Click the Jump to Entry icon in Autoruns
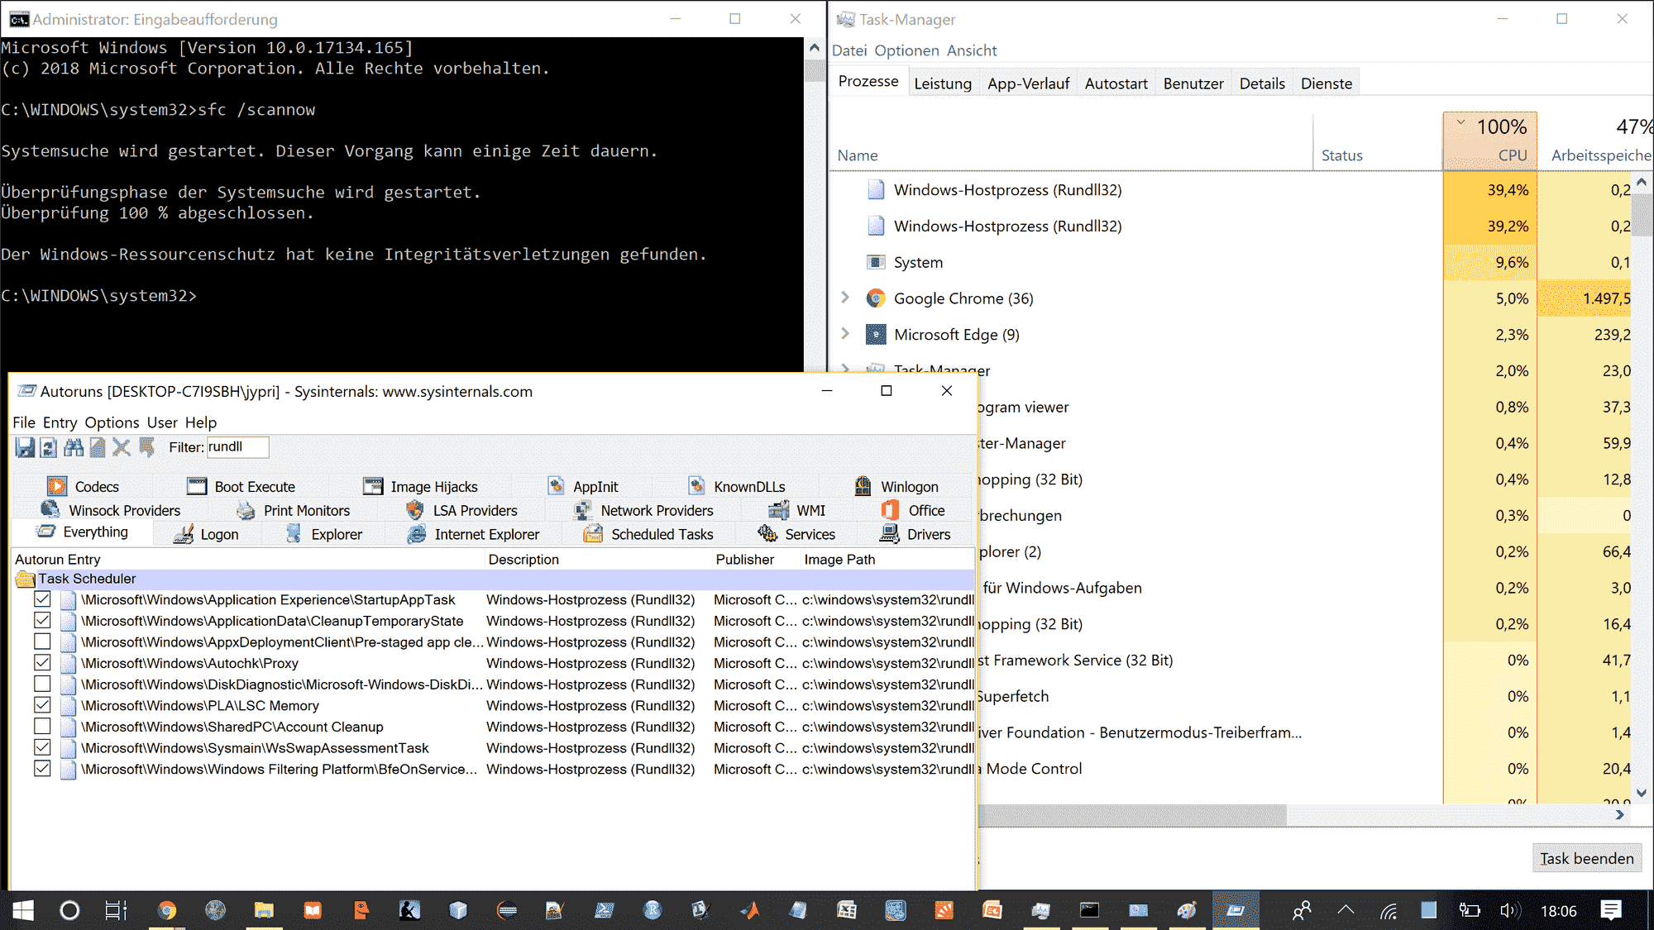Screen dimensions: 1654x930 click(x=146, y=447)
